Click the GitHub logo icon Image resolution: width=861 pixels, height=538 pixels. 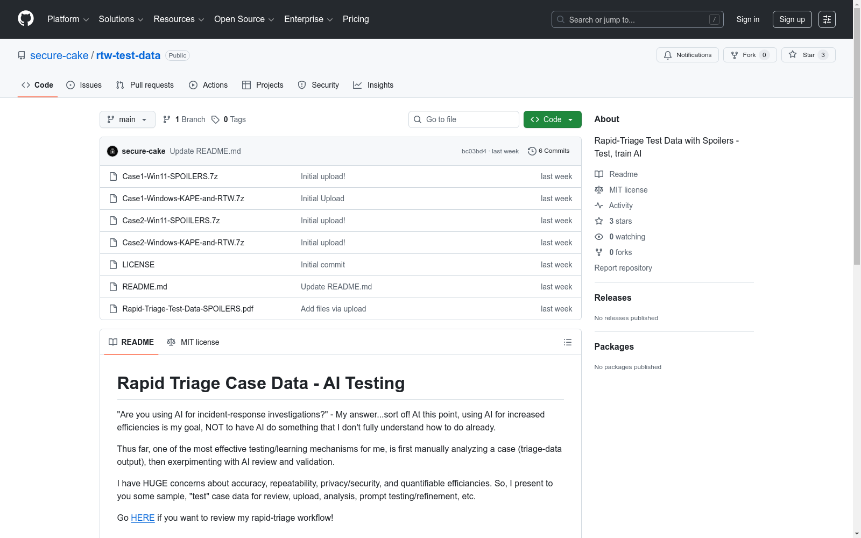point(26,19)
